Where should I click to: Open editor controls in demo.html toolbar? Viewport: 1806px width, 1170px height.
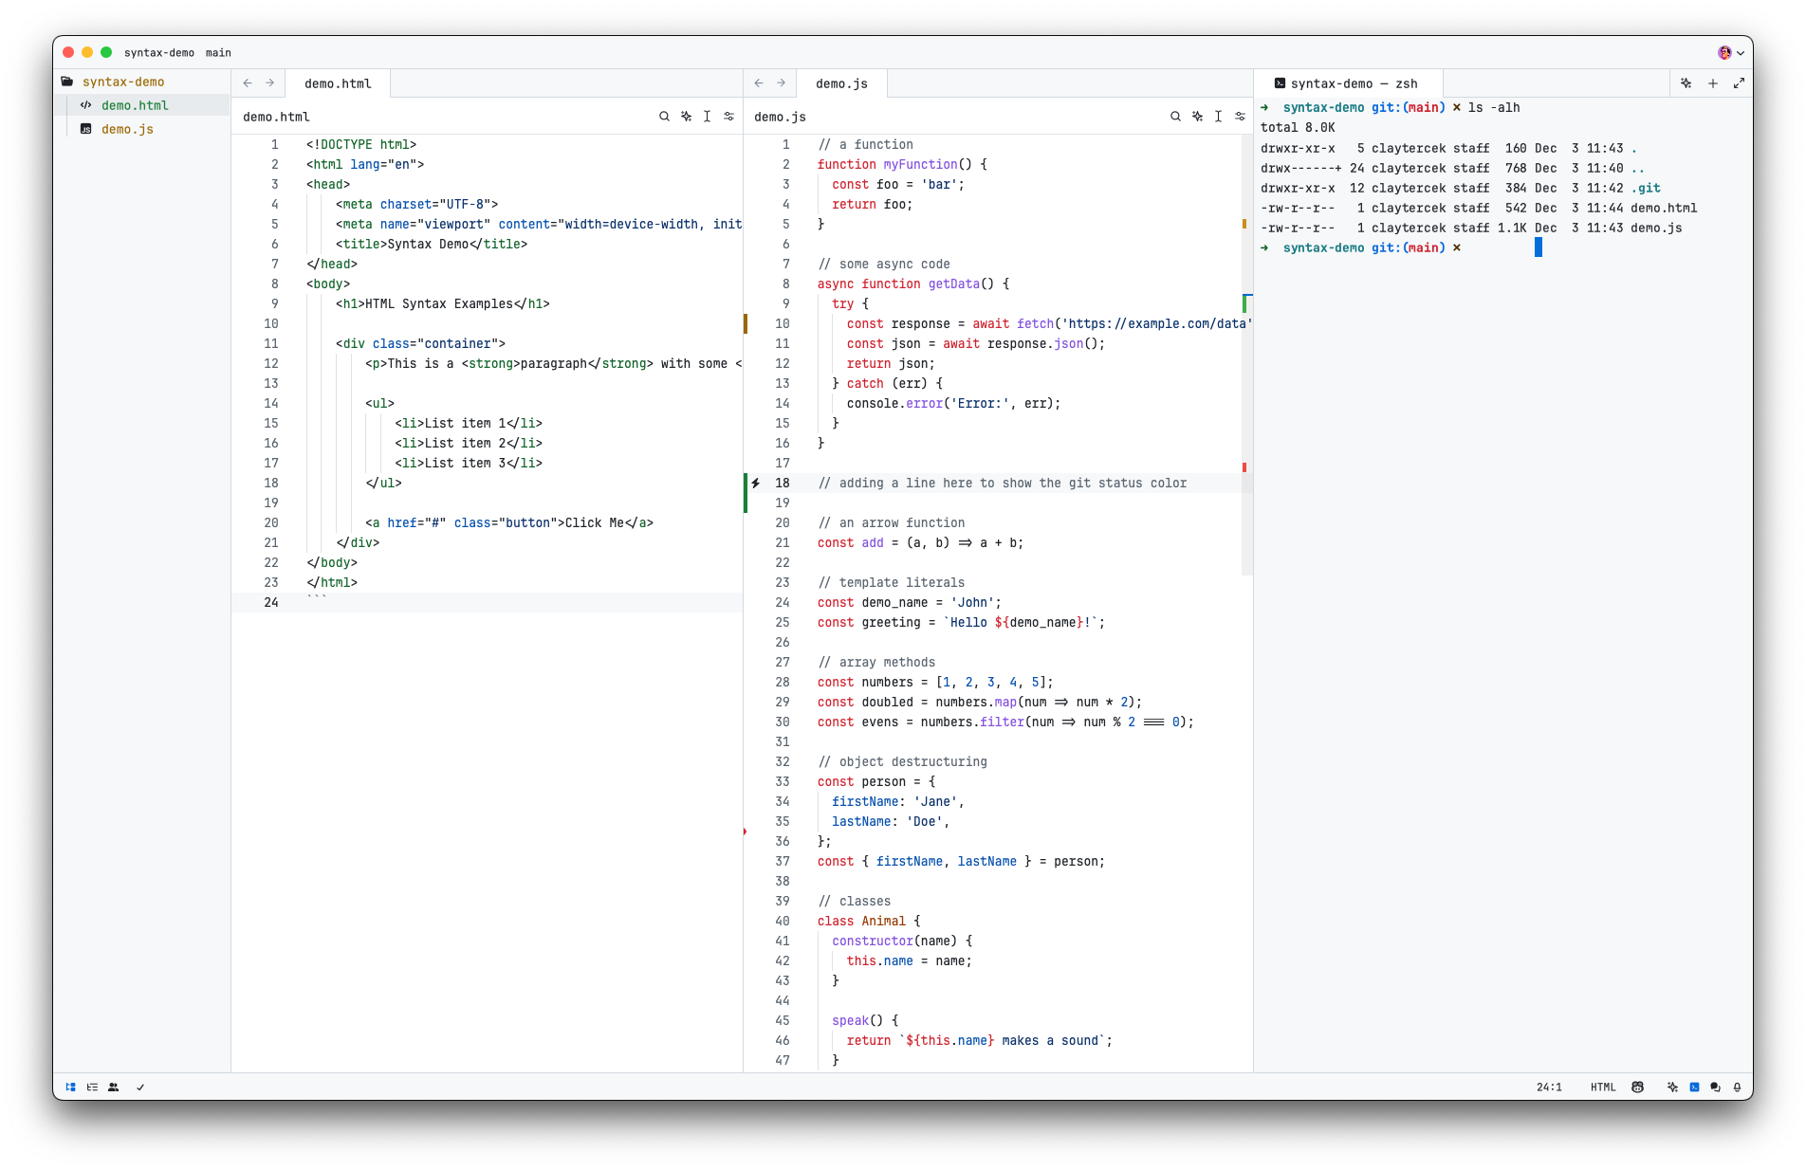click(x=728, y=117)
